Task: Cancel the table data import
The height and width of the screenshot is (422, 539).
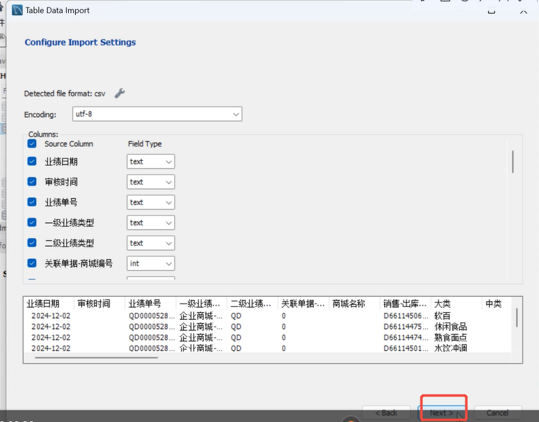Action: (497, 413)
